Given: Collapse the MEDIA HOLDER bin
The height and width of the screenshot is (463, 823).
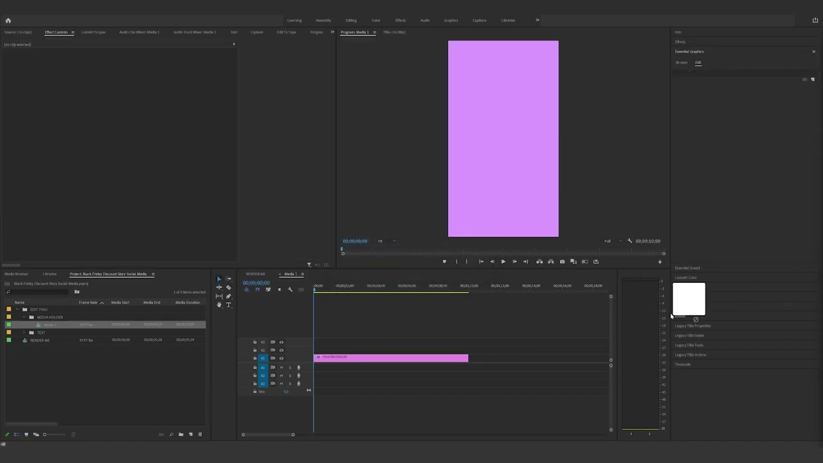Looking at the screenshot, I should click(x=24, y=317).
